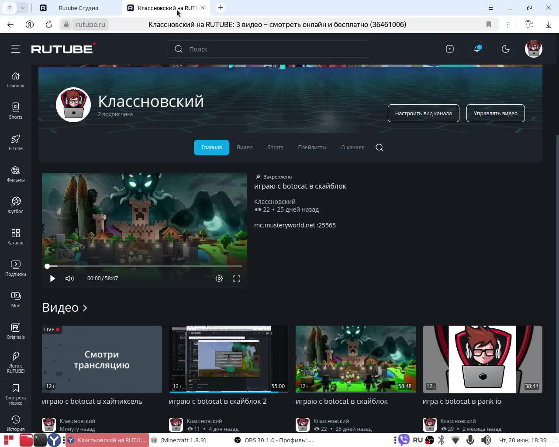Open В топе trending section
559x447 pixels.
[16, 143]
